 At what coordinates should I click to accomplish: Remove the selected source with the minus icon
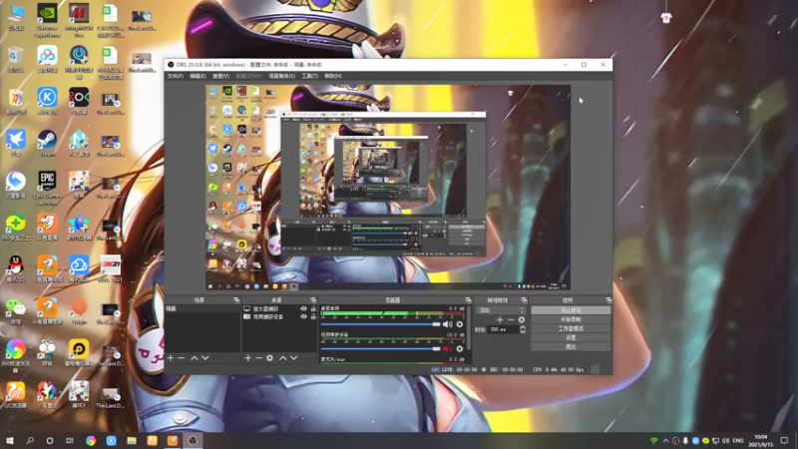258,358
